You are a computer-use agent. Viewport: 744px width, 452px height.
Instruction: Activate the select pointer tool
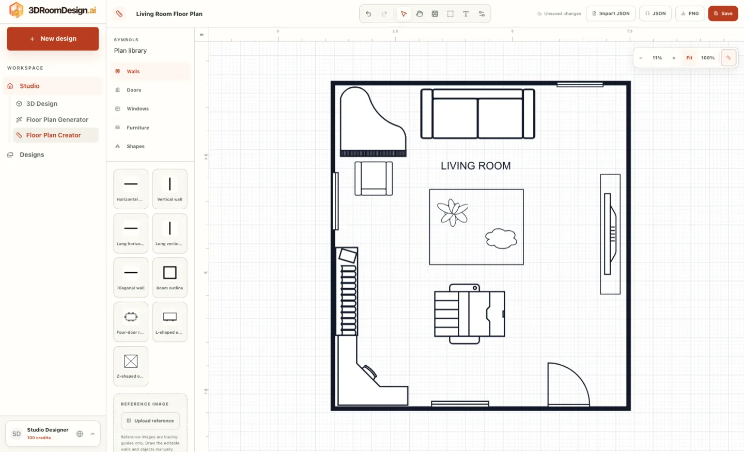(404, 14)
